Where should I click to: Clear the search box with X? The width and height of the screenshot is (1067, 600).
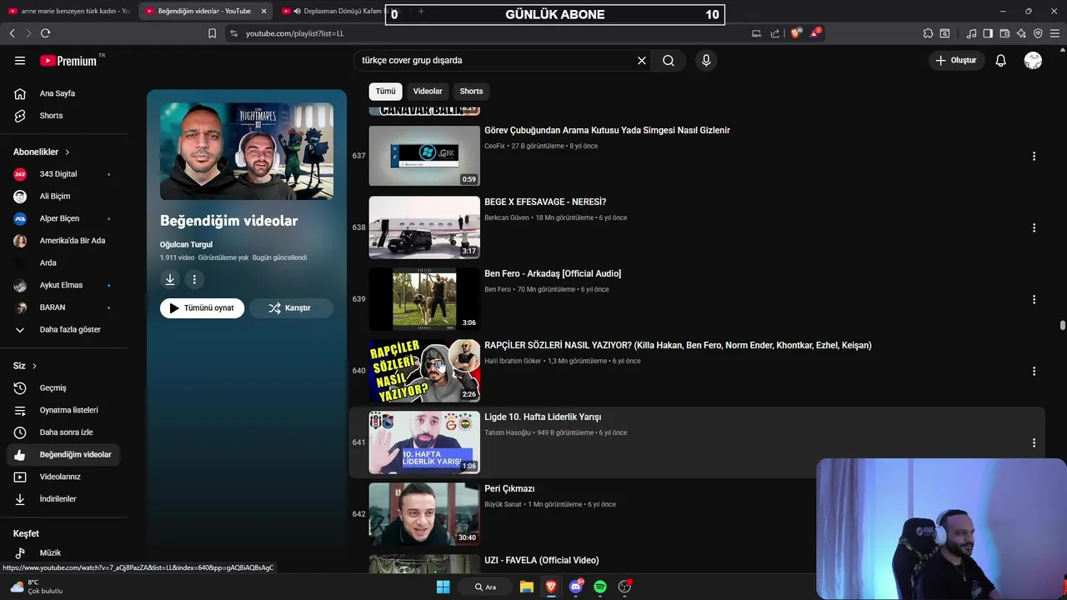642,60
